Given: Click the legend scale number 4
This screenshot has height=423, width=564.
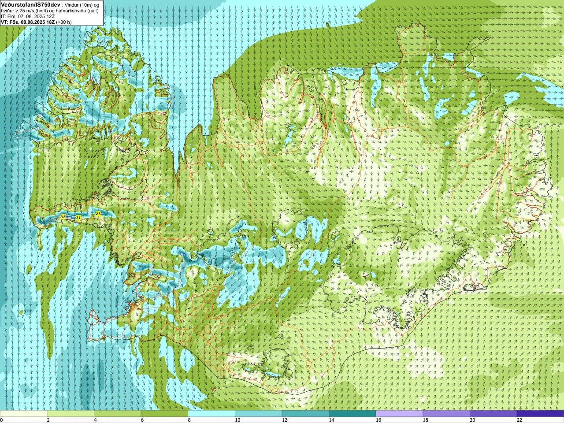Looking at the screenshot, I should point(95,420).
